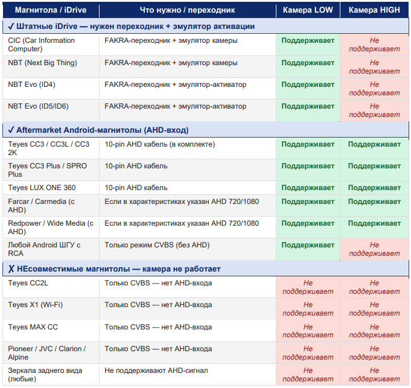Click the Камера HIGH column header
Screen dimensions: 411x388
pyautogui.click(x=374, y=10)
